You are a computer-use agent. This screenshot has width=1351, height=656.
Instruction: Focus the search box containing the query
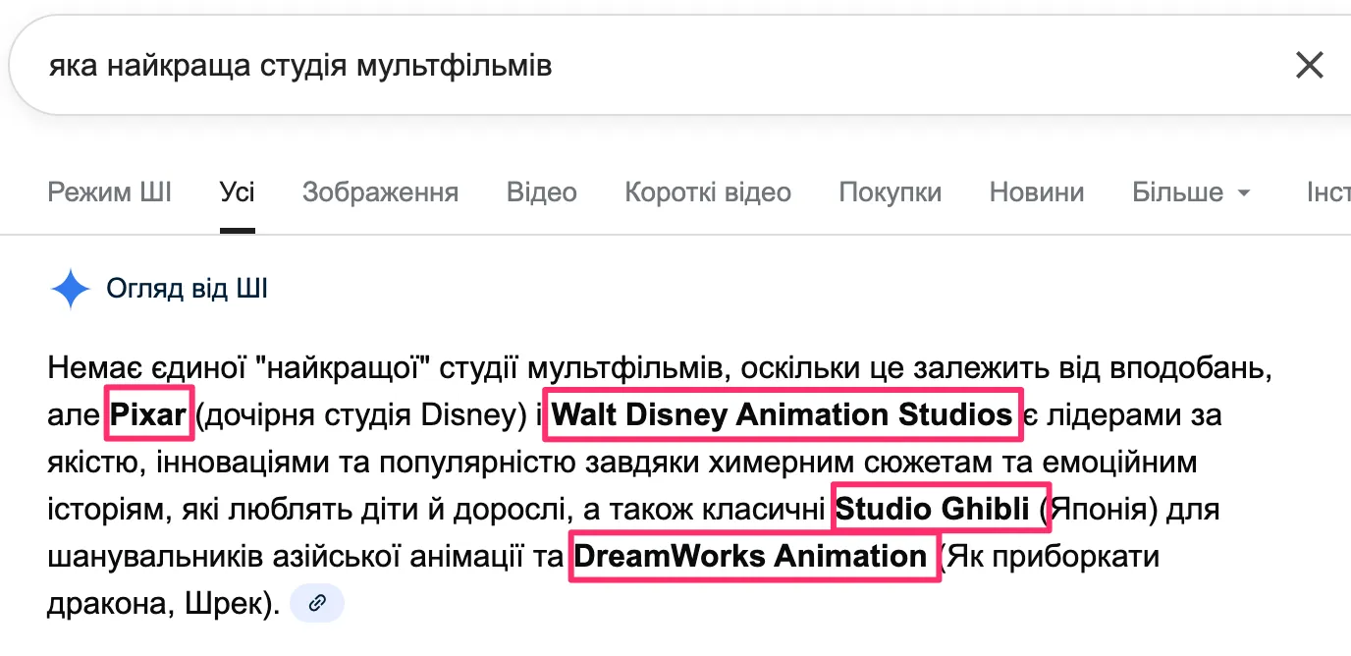(589, 66)
